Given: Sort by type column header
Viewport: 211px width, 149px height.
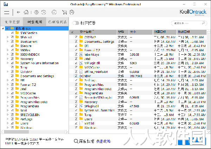Looking at the screenshot, I should (123, 32).
